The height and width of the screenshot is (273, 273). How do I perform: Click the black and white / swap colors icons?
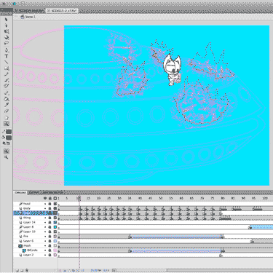(x=7, y=143)
